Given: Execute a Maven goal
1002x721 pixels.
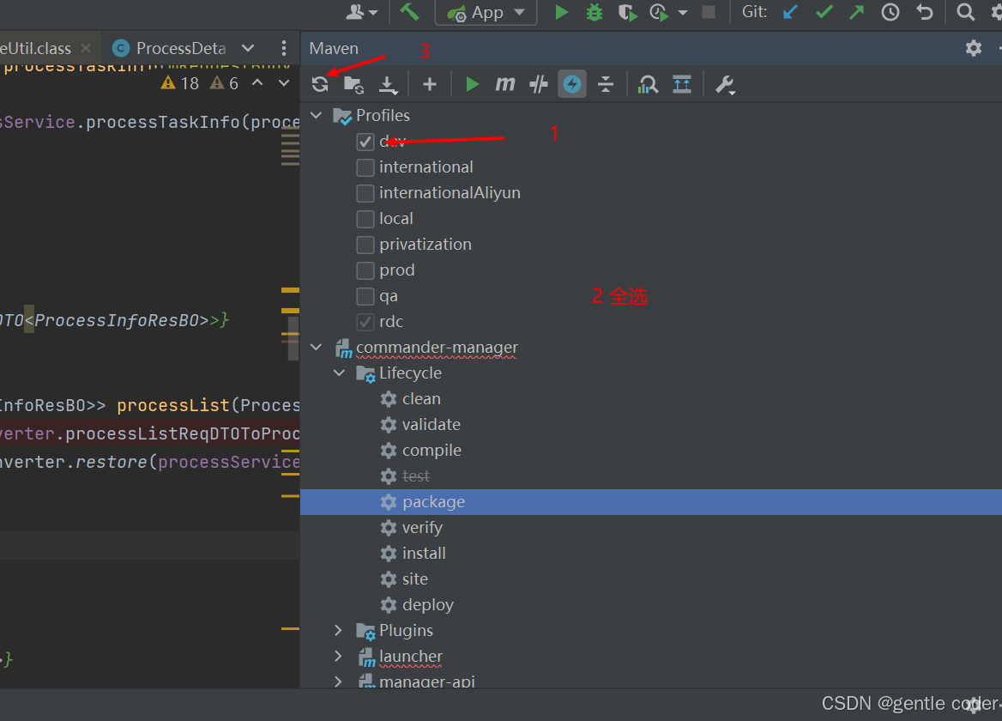Looking at the screenshot, I should [x=504, y=83].
